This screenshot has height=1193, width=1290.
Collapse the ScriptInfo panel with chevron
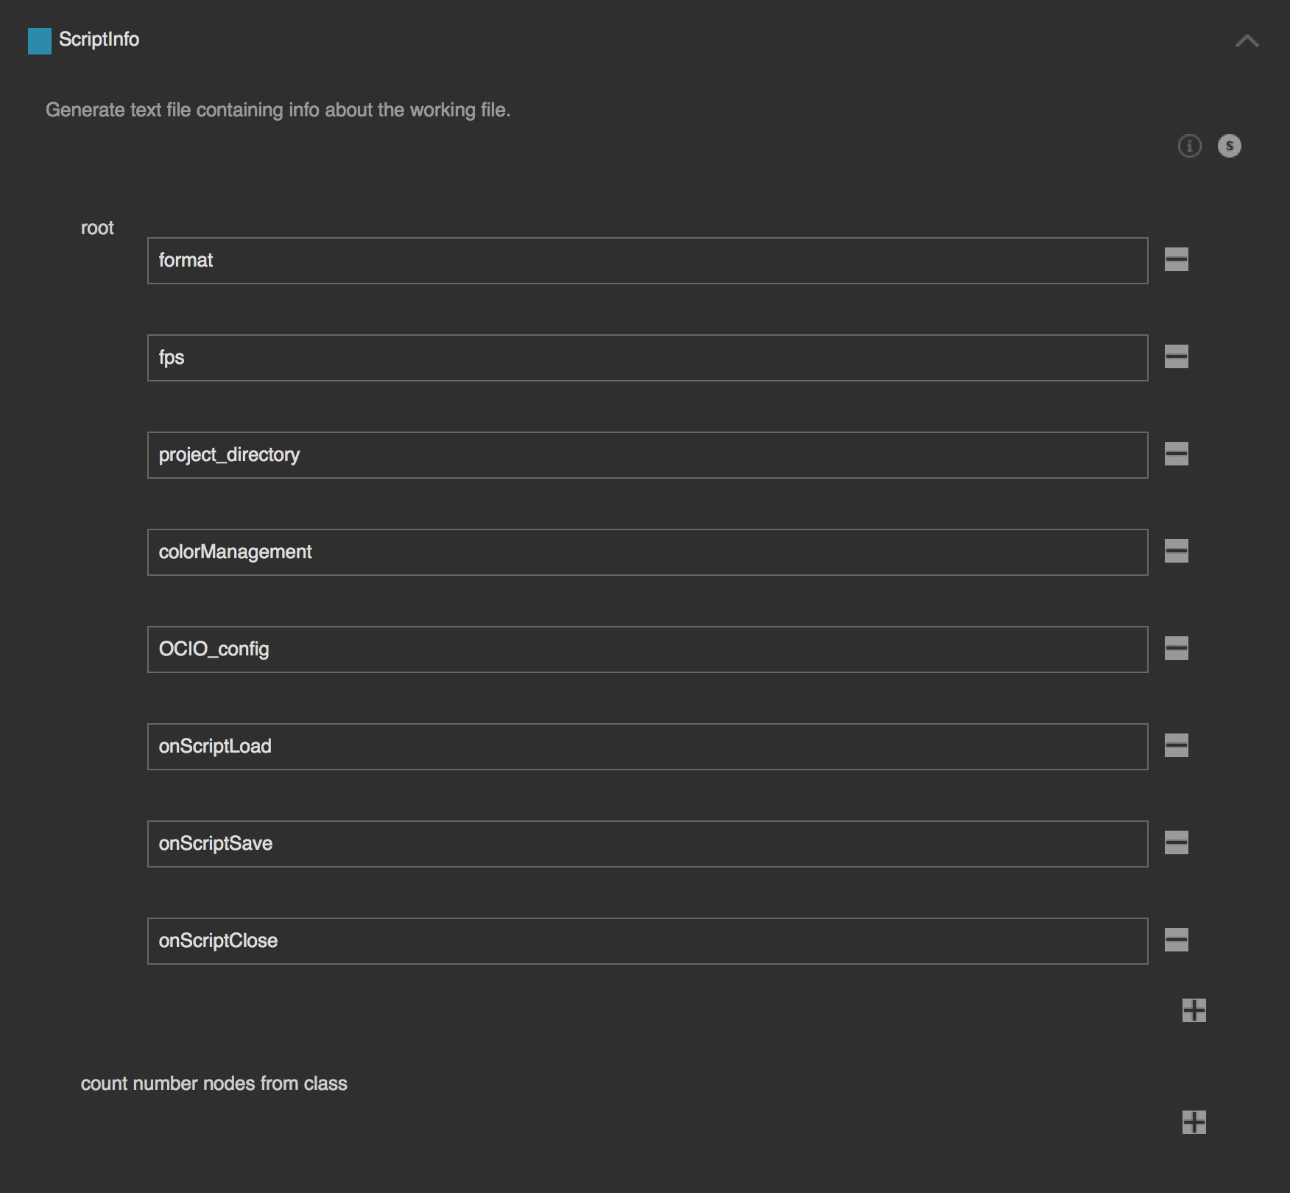pos(1247,41)
